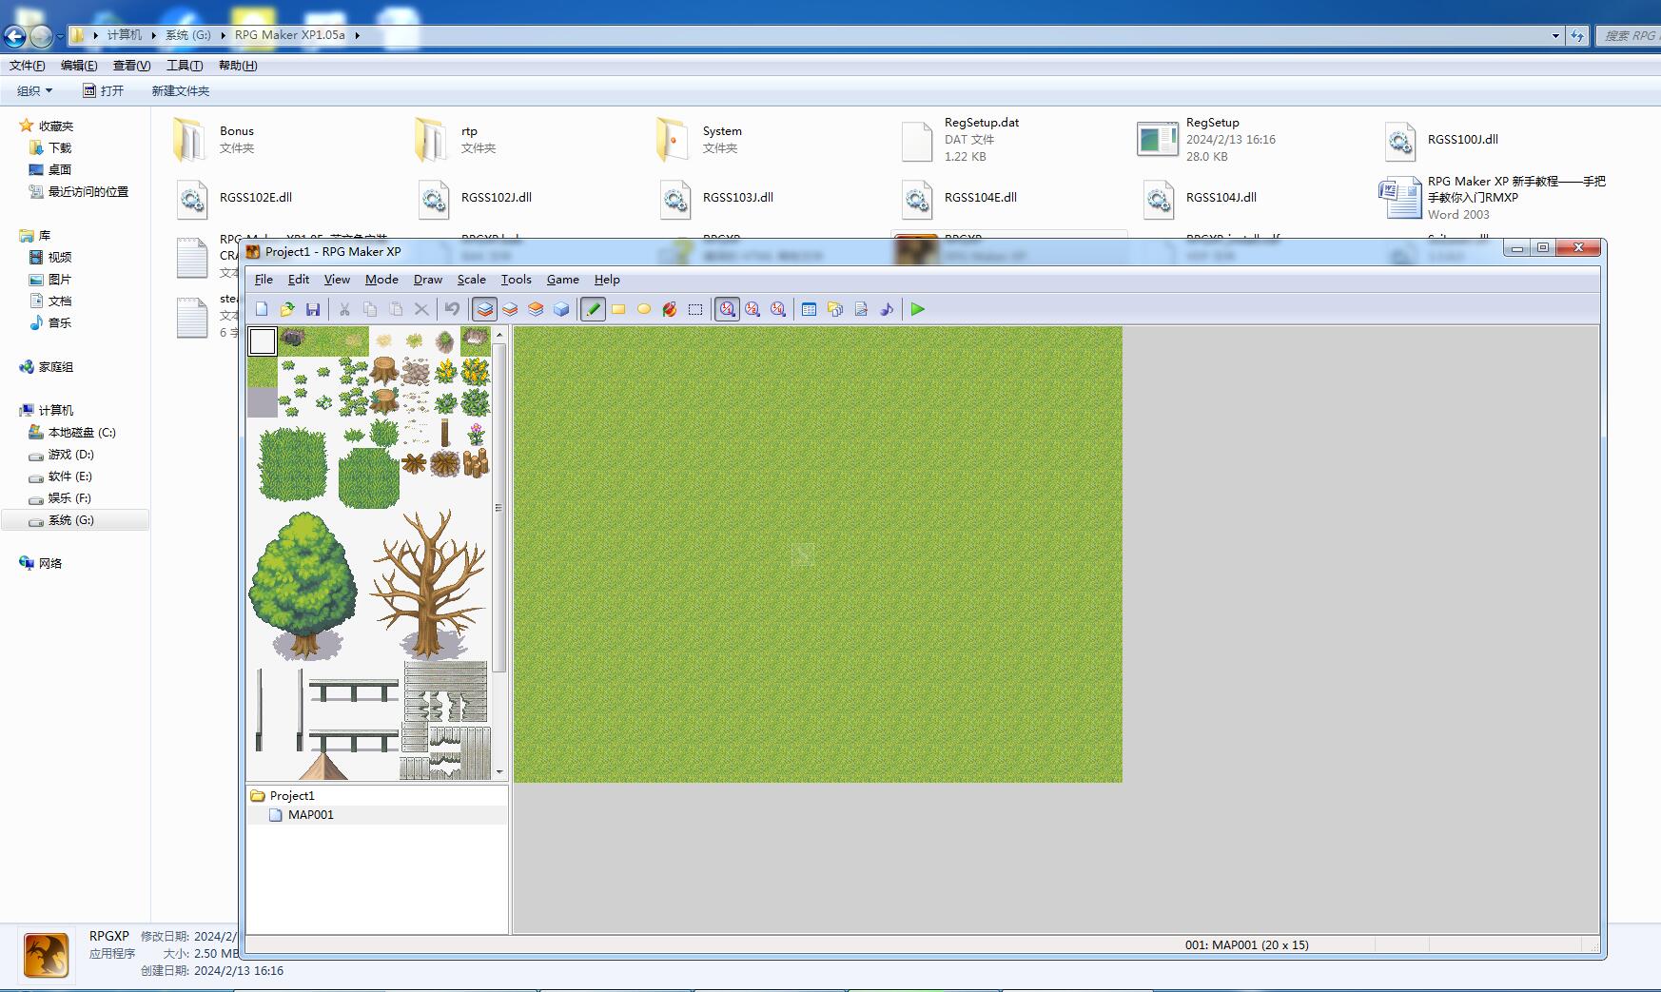This screenshot has height=992, width=1661.
Task: Click the Copy icon in RPG Maker toolbar
Action: pyautogui.click(x=370, y=309)
